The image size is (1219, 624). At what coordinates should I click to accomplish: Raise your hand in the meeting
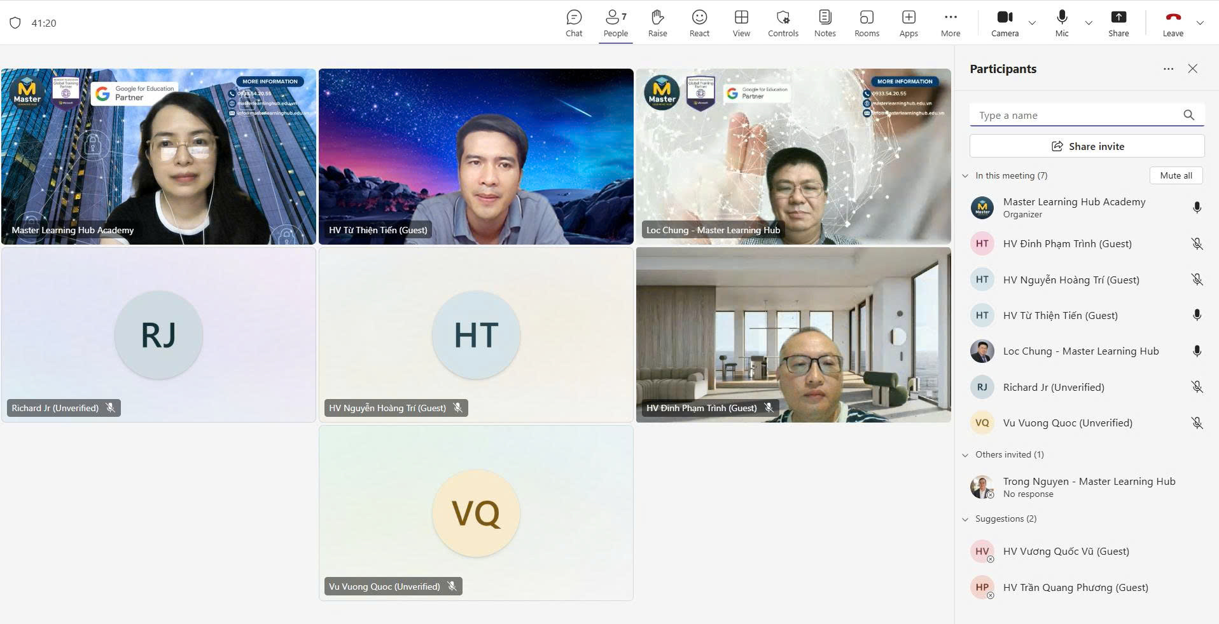coord(657,24)
